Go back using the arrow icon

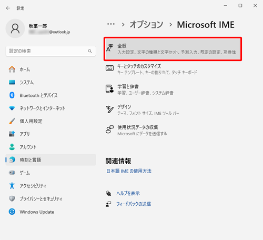point(8,8)
